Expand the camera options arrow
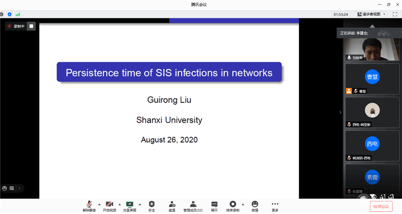This screenshot has height=214, width=402. [x=119, y=204]
